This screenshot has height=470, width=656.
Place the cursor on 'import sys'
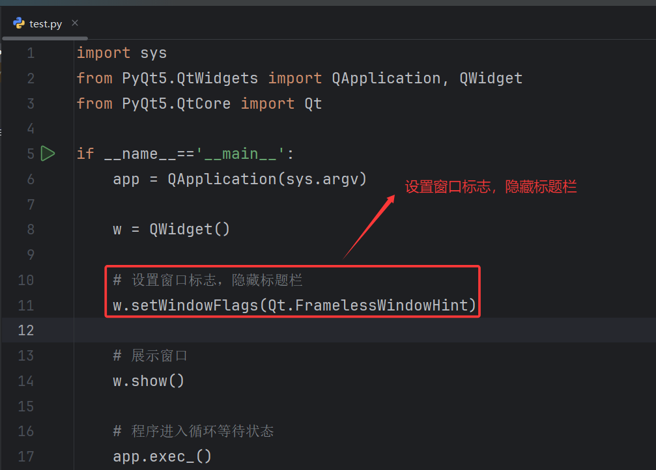122,53
